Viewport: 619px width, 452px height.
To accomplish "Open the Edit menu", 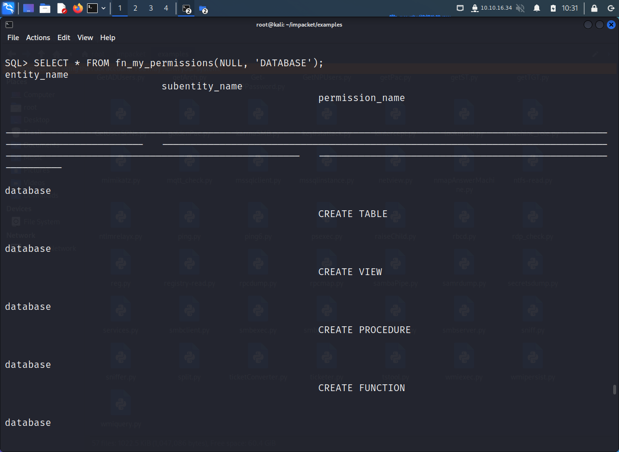I will point(64,38).
